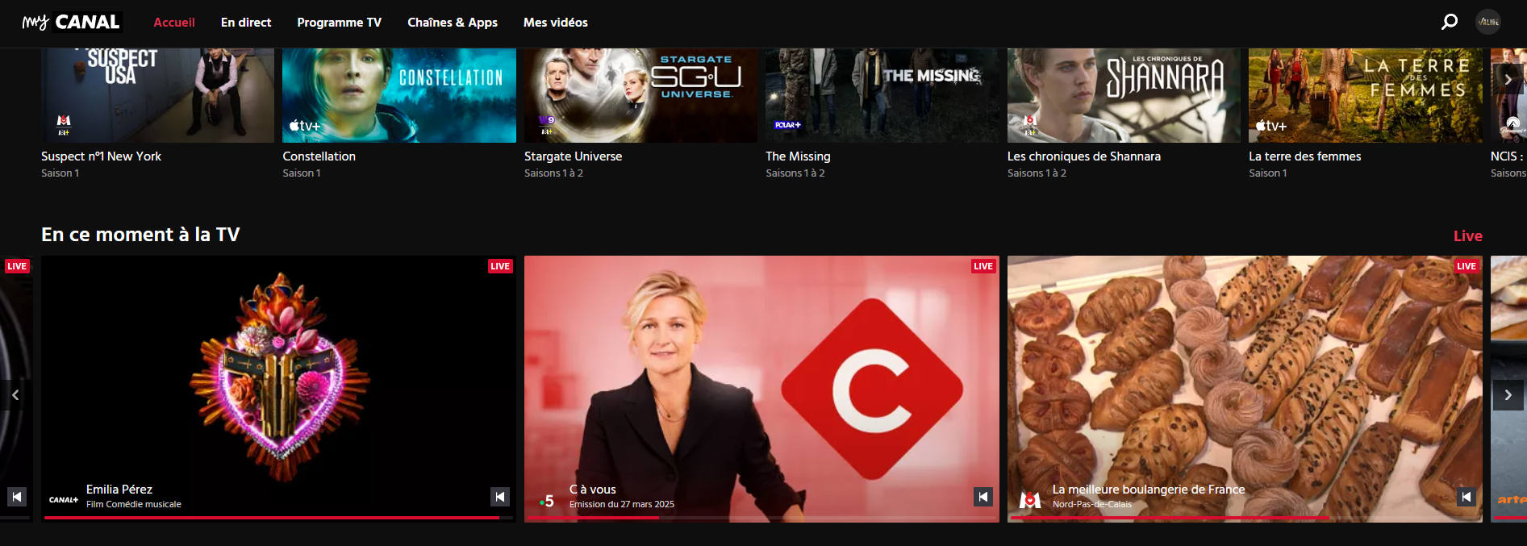
Task: Open the user profile avatar
Action: coord(1488,22)
